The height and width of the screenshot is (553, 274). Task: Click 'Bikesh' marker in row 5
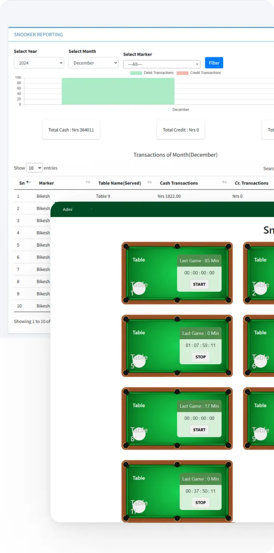coord(43,245)
